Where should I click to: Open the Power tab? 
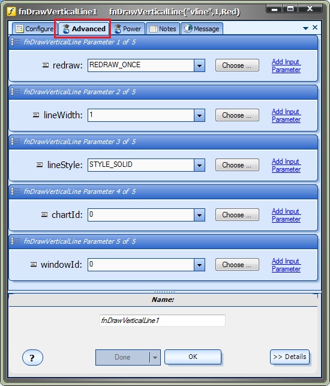[128, 29]
